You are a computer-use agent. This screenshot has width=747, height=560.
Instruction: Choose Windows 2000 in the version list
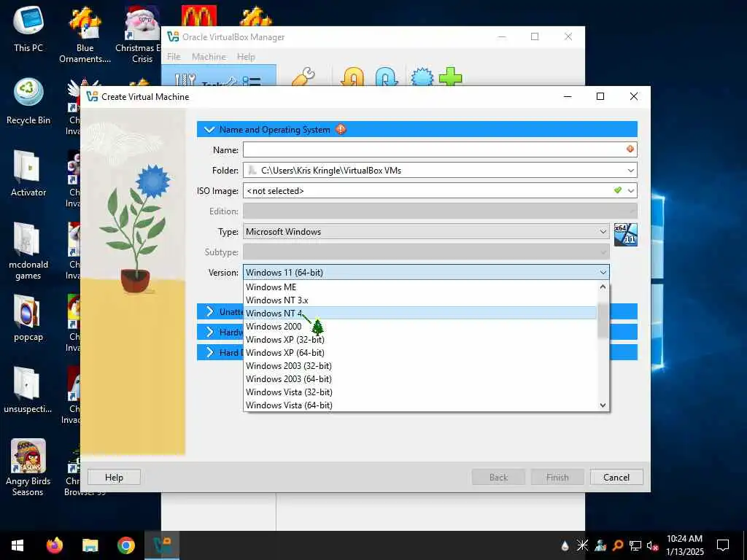pyautogui.click(x=420, y=327)
